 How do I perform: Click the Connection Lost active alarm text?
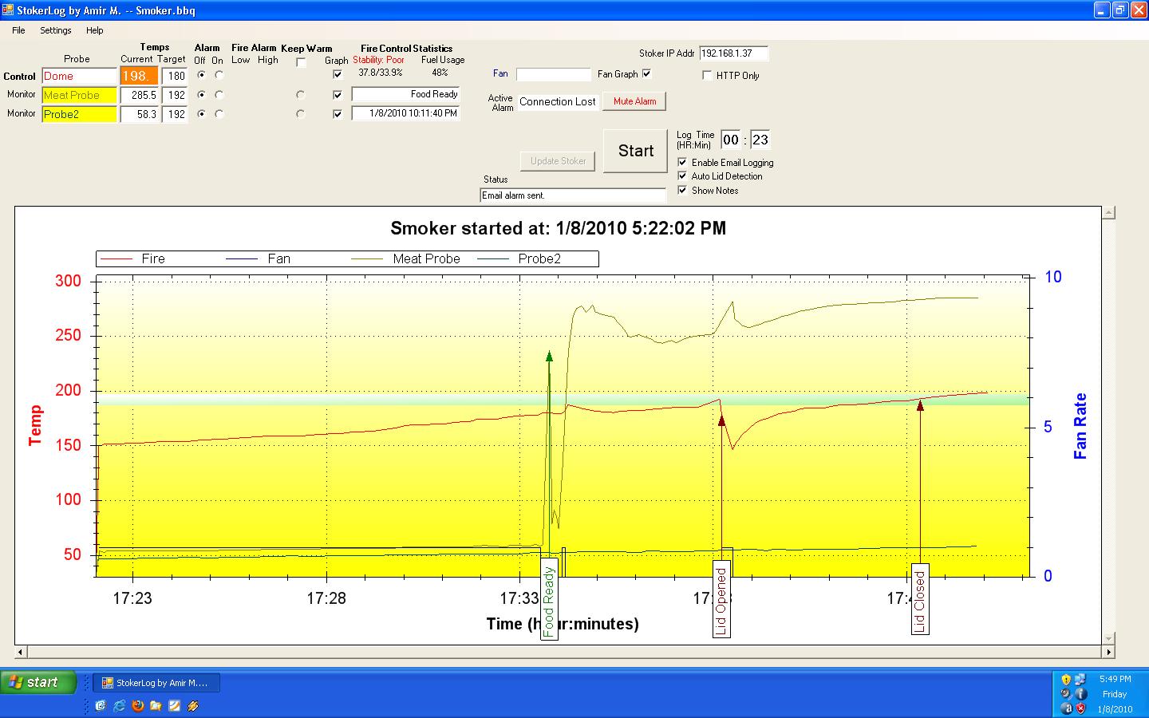tap(557, 101)
